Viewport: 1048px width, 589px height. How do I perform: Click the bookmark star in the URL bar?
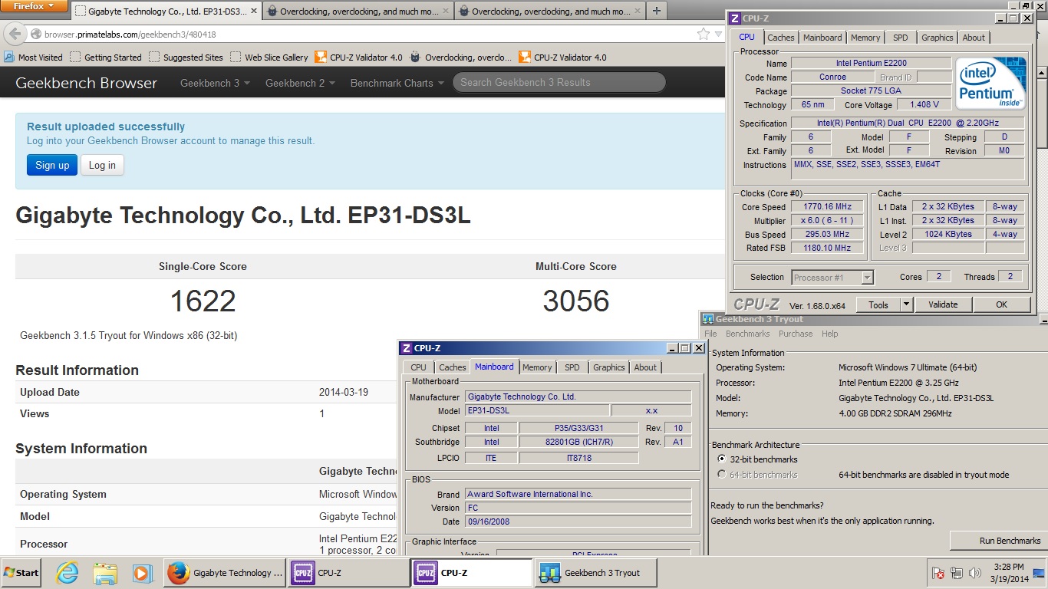(x=703, y=34)
